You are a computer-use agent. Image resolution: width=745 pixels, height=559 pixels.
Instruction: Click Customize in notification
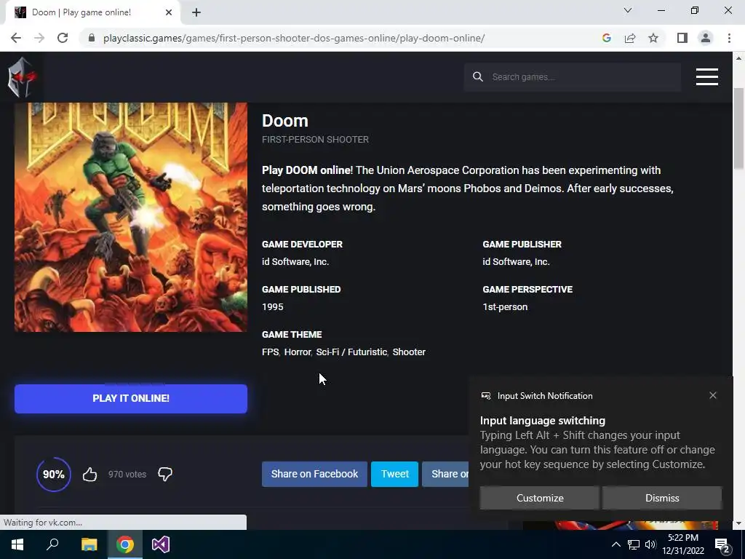coord(540,498)
